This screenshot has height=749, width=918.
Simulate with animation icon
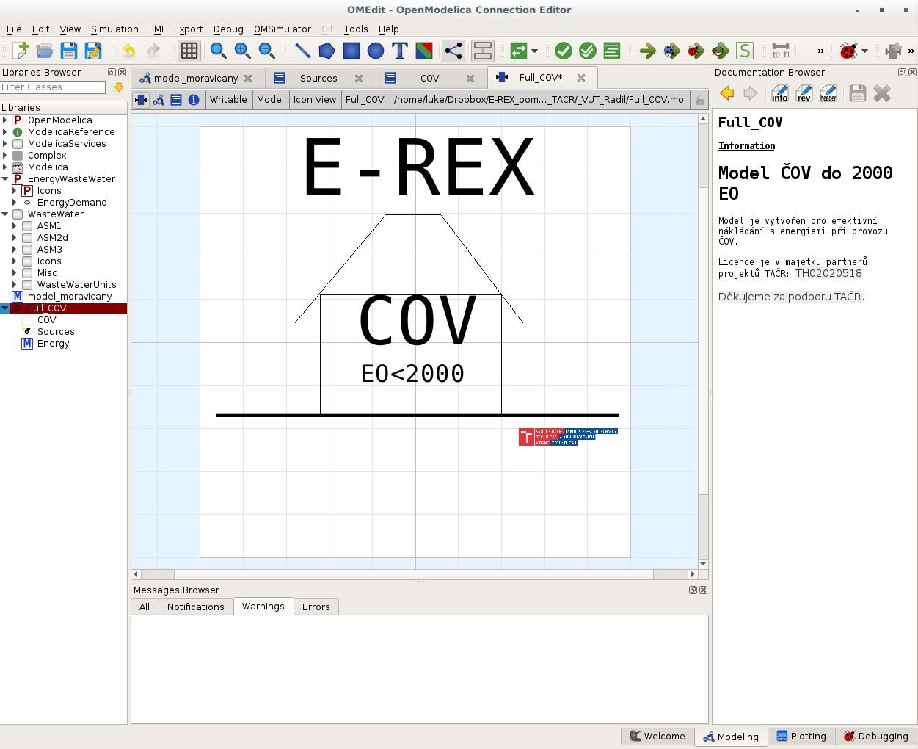click(721, 51)
